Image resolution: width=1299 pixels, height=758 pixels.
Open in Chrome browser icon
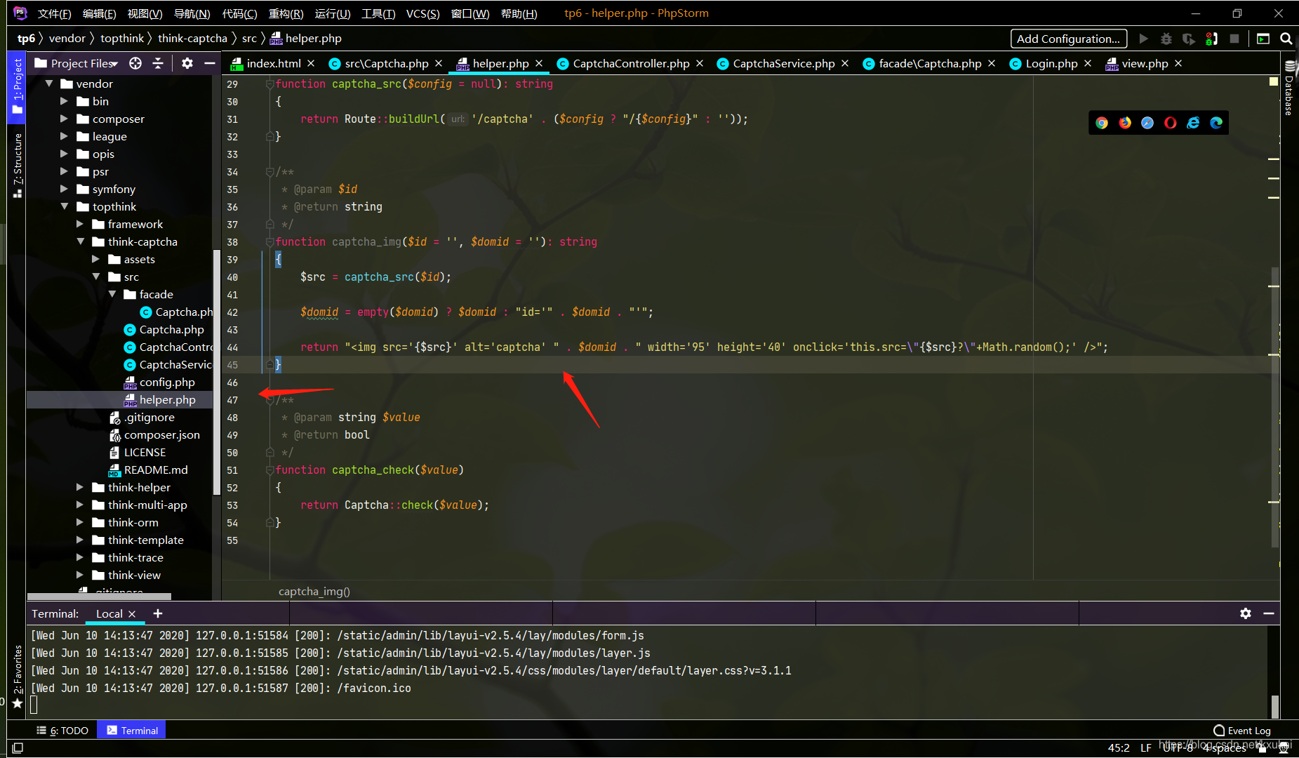[1102, 123]
